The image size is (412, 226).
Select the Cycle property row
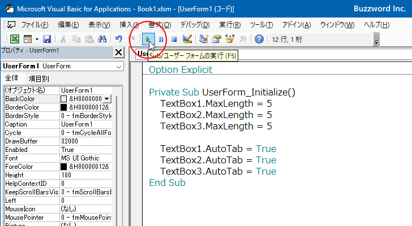[58, 133]
